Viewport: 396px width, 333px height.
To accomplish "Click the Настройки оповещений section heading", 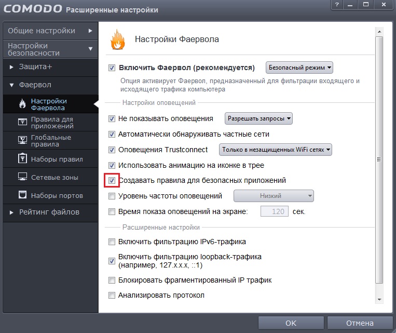I will 159,103.
